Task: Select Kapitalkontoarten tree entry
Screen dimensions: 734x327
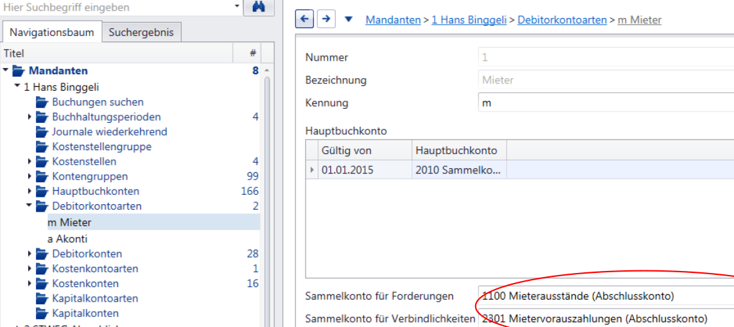Action: pyautogui.click(x=95, y=298)
